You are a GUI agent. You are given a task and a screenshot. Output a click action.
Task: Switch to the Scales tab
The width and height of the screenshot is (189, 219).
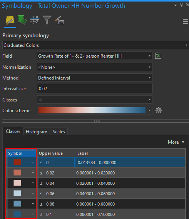pos(59,132)
